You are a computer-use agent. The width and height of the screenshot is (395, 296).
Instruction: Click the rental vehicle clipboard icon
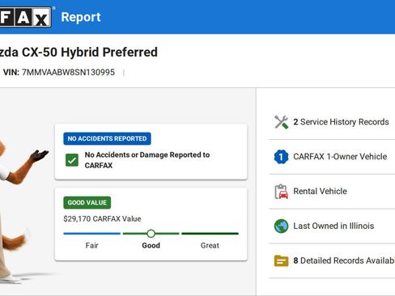click(x=281, y=192)
